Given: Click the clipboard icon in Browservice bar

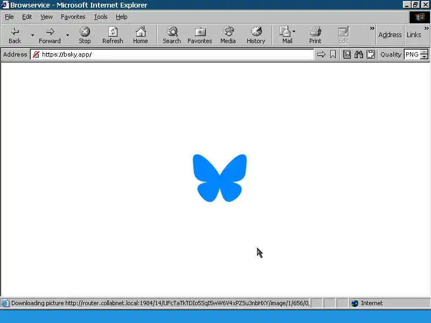Looking at the screenshot, I should click(371, 54).
